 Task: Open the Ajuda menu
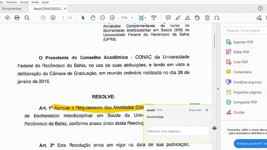point(45,2)
